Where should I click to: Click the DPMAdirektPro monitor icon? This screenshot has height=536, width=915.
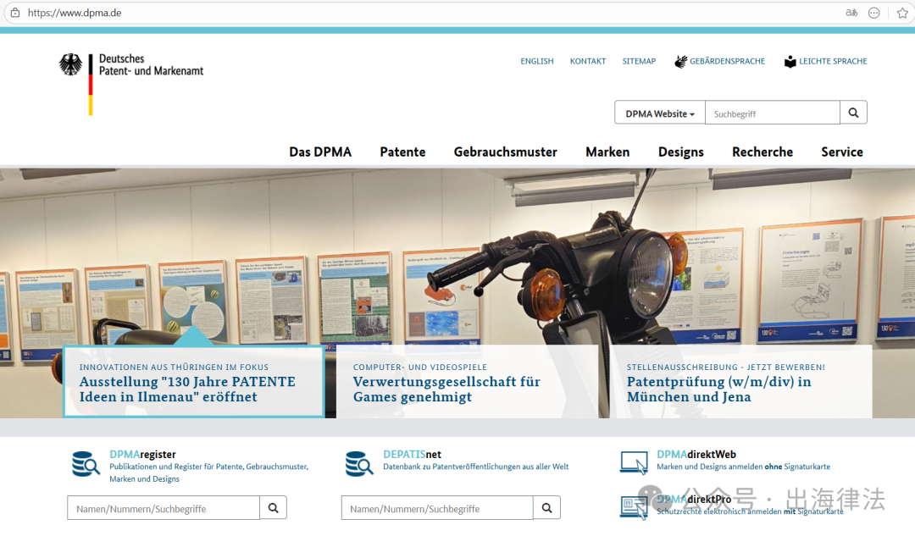[634, 507]
